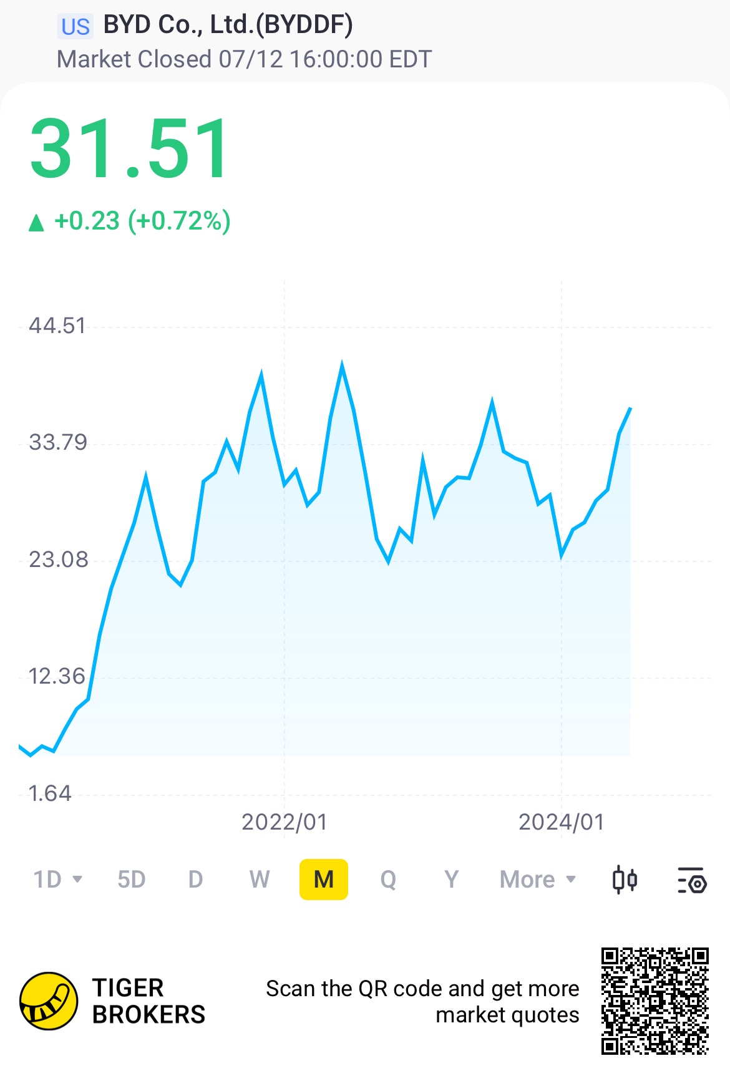Tap the QR code image
Image resolution: width=730 pixels, height=1076 pixels.
655,1001
